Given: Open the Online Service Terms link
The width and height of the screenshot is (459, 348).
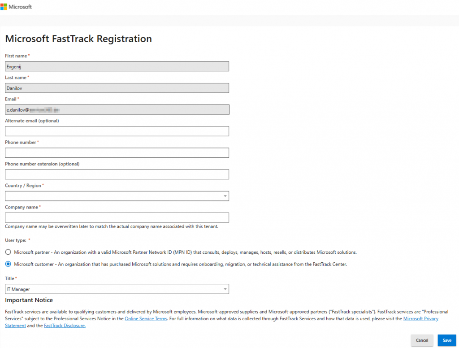Looking at the screenshot, I should pyautogui.click(x=146, y=319).
